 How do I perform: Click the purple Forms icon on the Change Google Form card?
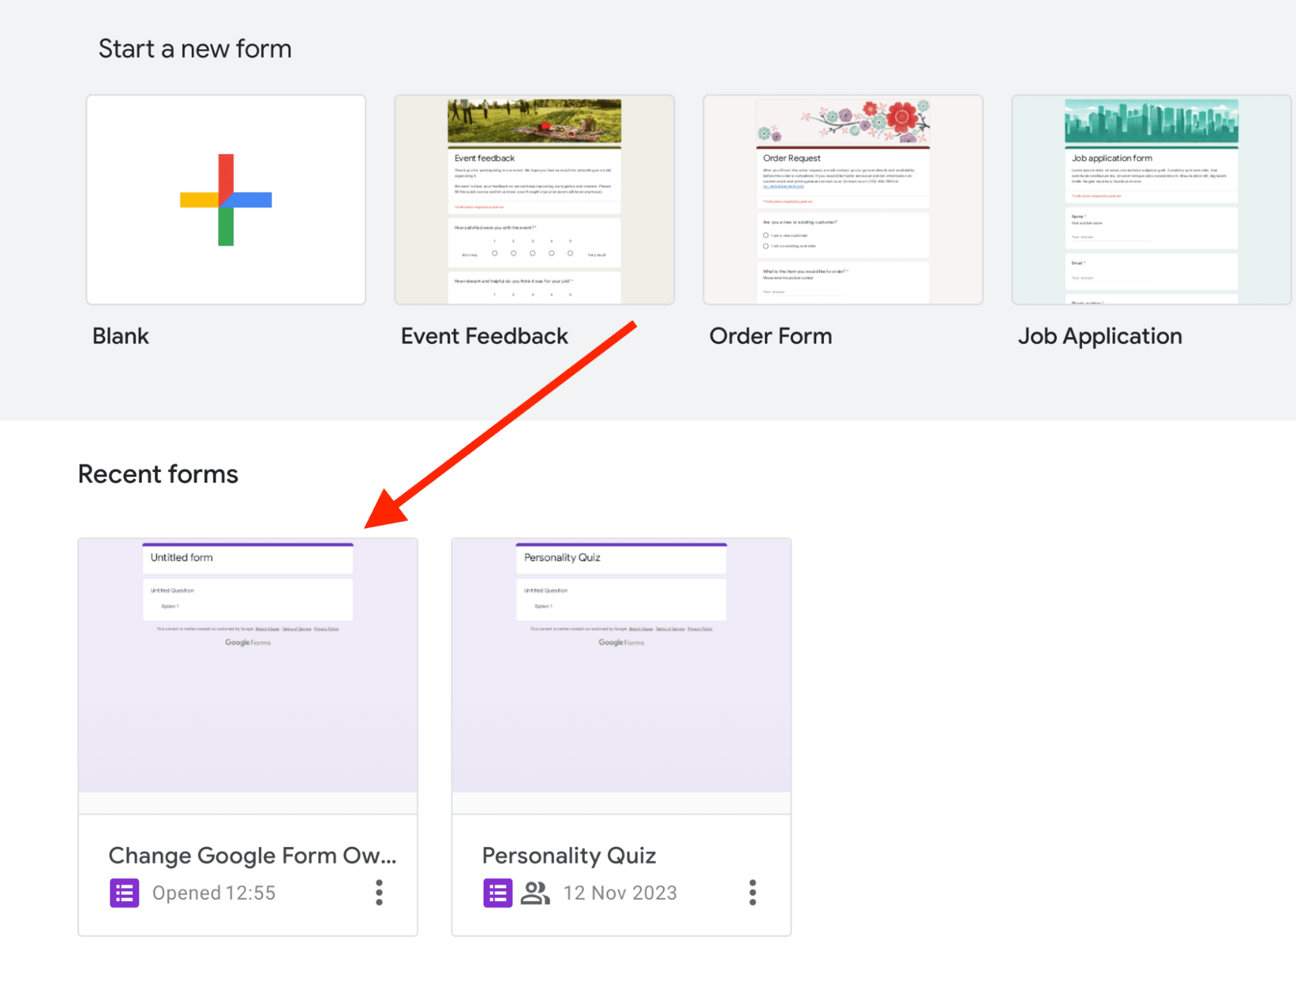coord(123,893)
